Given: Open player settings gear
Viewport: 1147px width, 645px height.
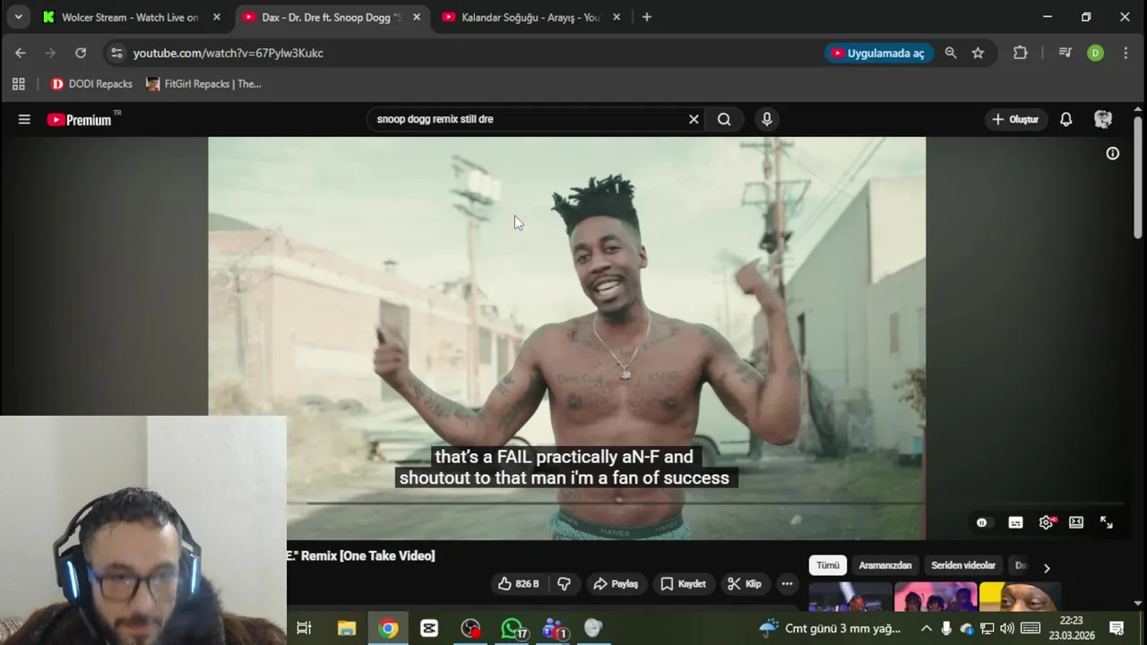Looking at the screenshot, I should pyautogui.click(x=1046, y=522).
